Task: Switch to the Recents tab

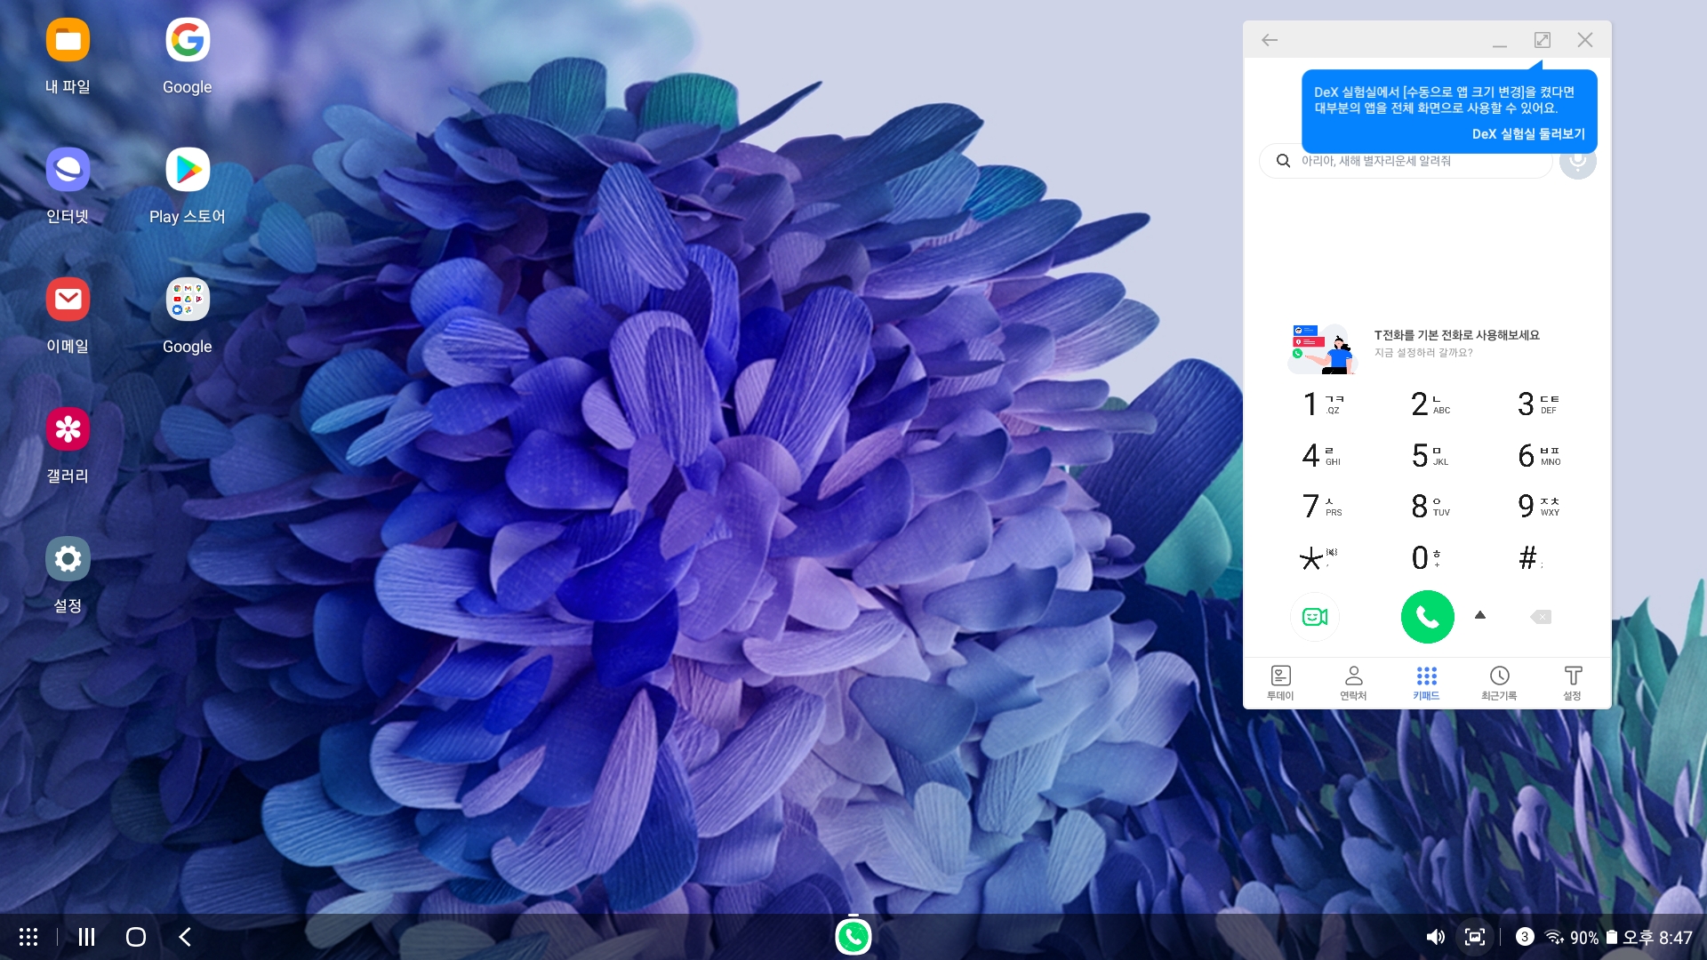Action: pos(1499,683)
